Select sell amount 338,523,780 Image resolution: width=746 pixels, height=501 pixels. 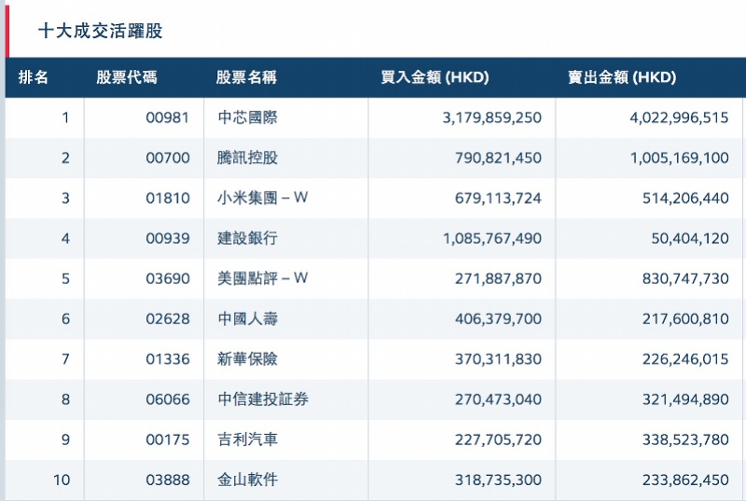click(685, 440)
